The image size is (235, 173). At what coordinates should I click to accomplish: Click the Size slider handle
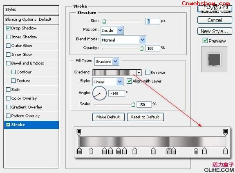click(104, 21)
